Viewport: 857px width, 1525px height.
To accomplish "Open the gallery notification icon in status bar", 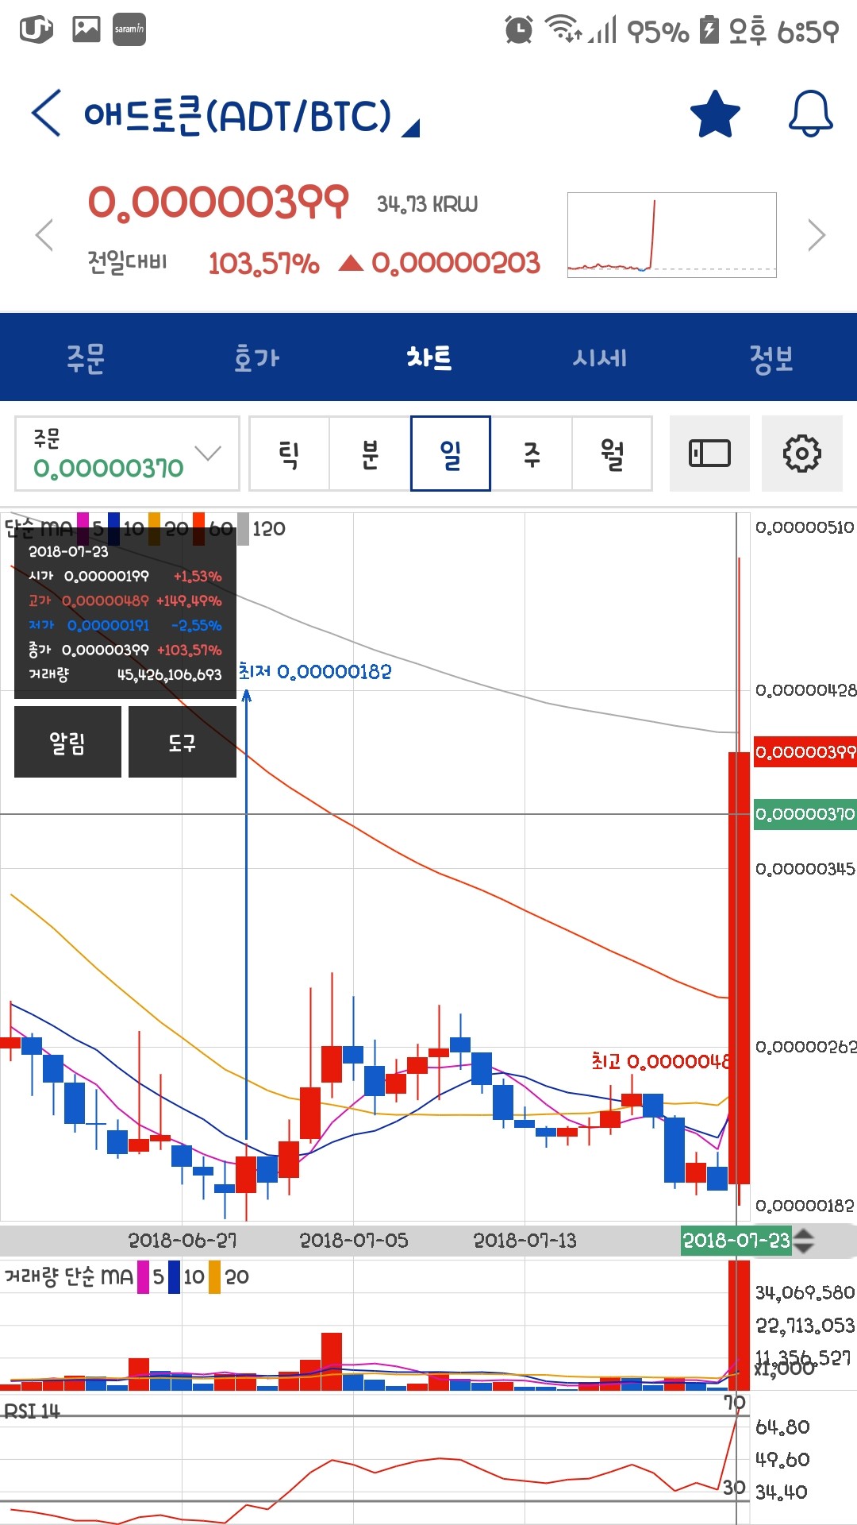I will (86, 29).
